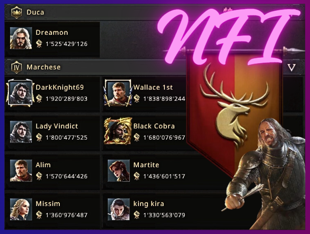Select the Lady Vindict member name
The width and height of the screenshot is (310, 234).
coord(57,126)
